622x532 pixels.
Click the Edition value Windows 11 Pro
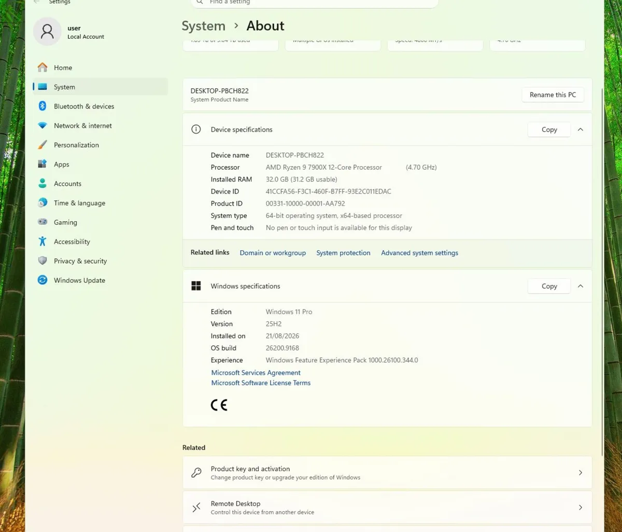pos(289,312)
